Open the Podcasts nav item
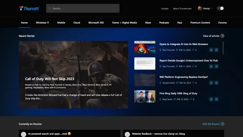The height and width of the screenshot is (137, 243). pos(164,23)
